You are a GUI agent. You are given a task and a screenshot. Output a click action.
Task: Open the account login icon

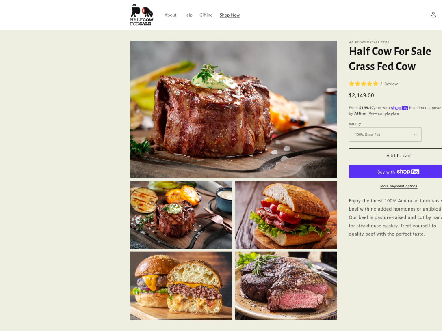pyautogui.click(x=433, y=15)
